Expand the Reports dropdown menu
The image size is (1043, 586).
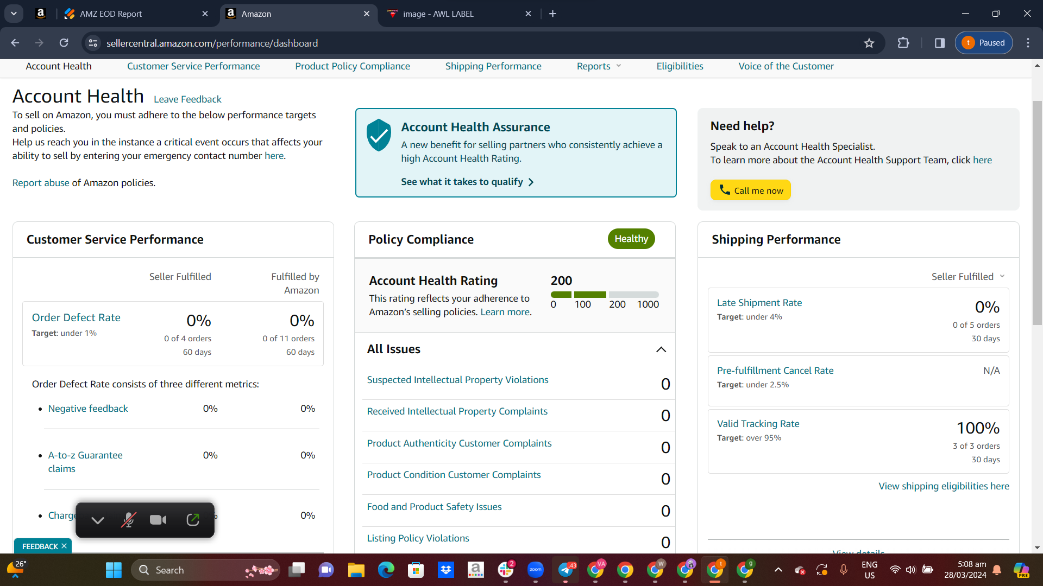599,66
